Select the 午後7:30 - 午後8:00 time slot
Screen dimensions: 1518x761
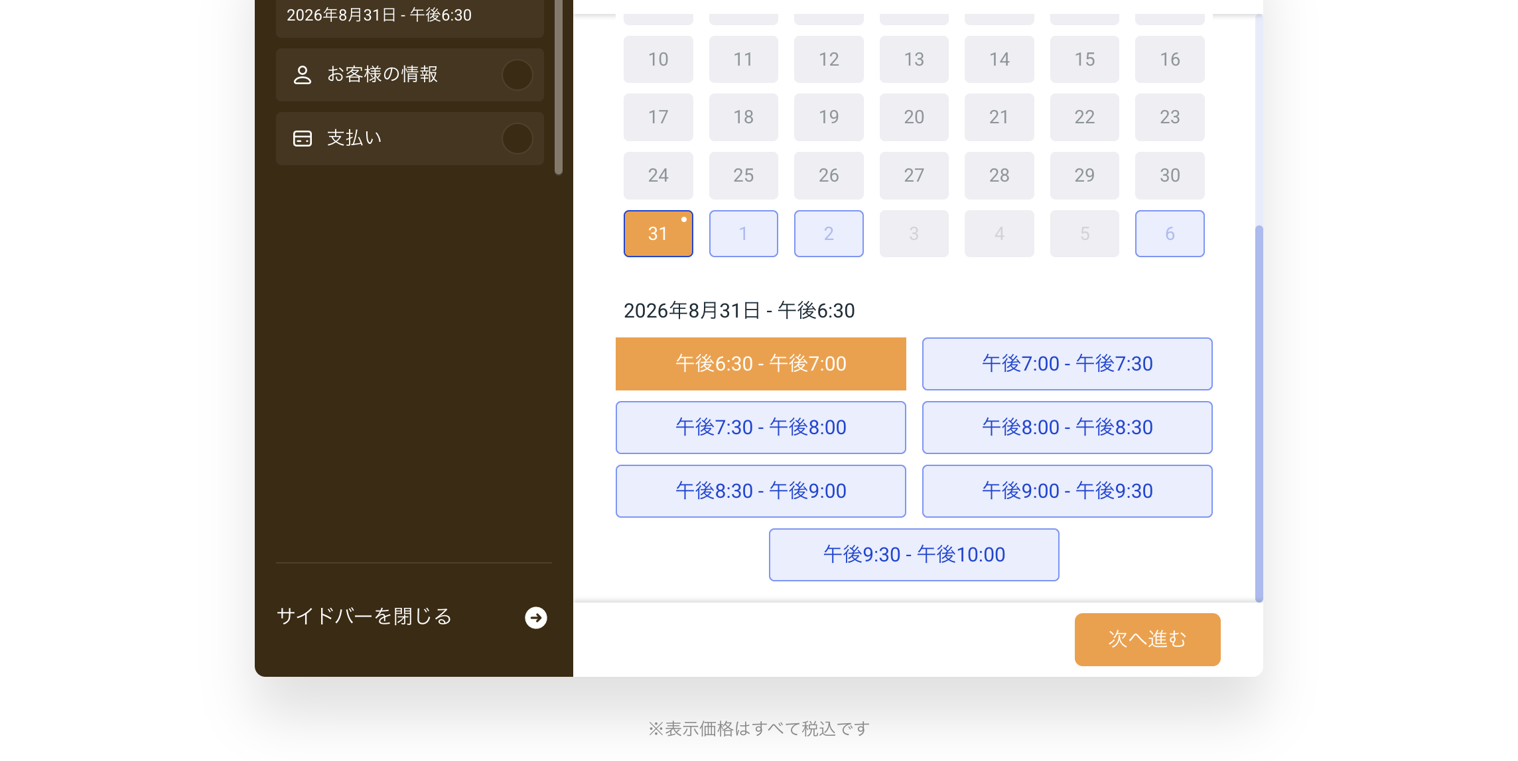[761, 428]
